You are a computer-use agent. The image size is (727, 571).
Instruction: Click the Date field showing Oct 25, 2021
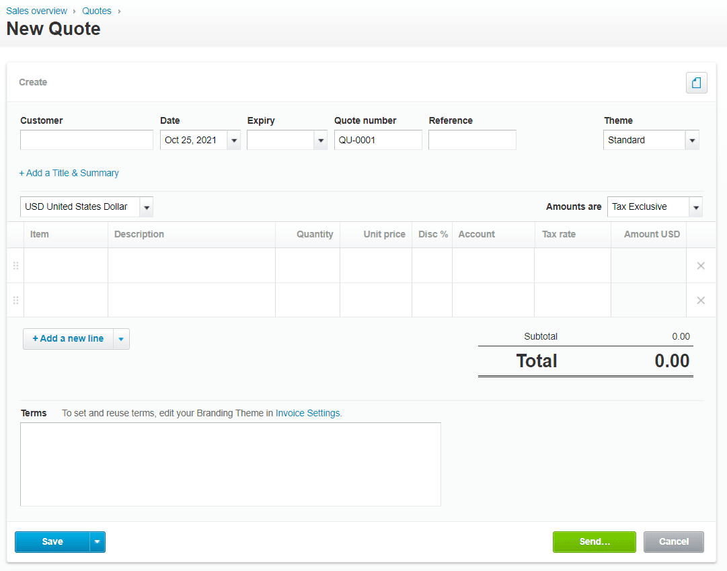pos(194,140)
